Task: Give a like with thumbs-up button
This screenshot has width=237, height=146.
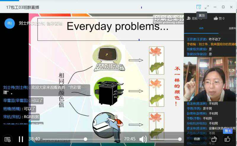Action: coord(227,139)
